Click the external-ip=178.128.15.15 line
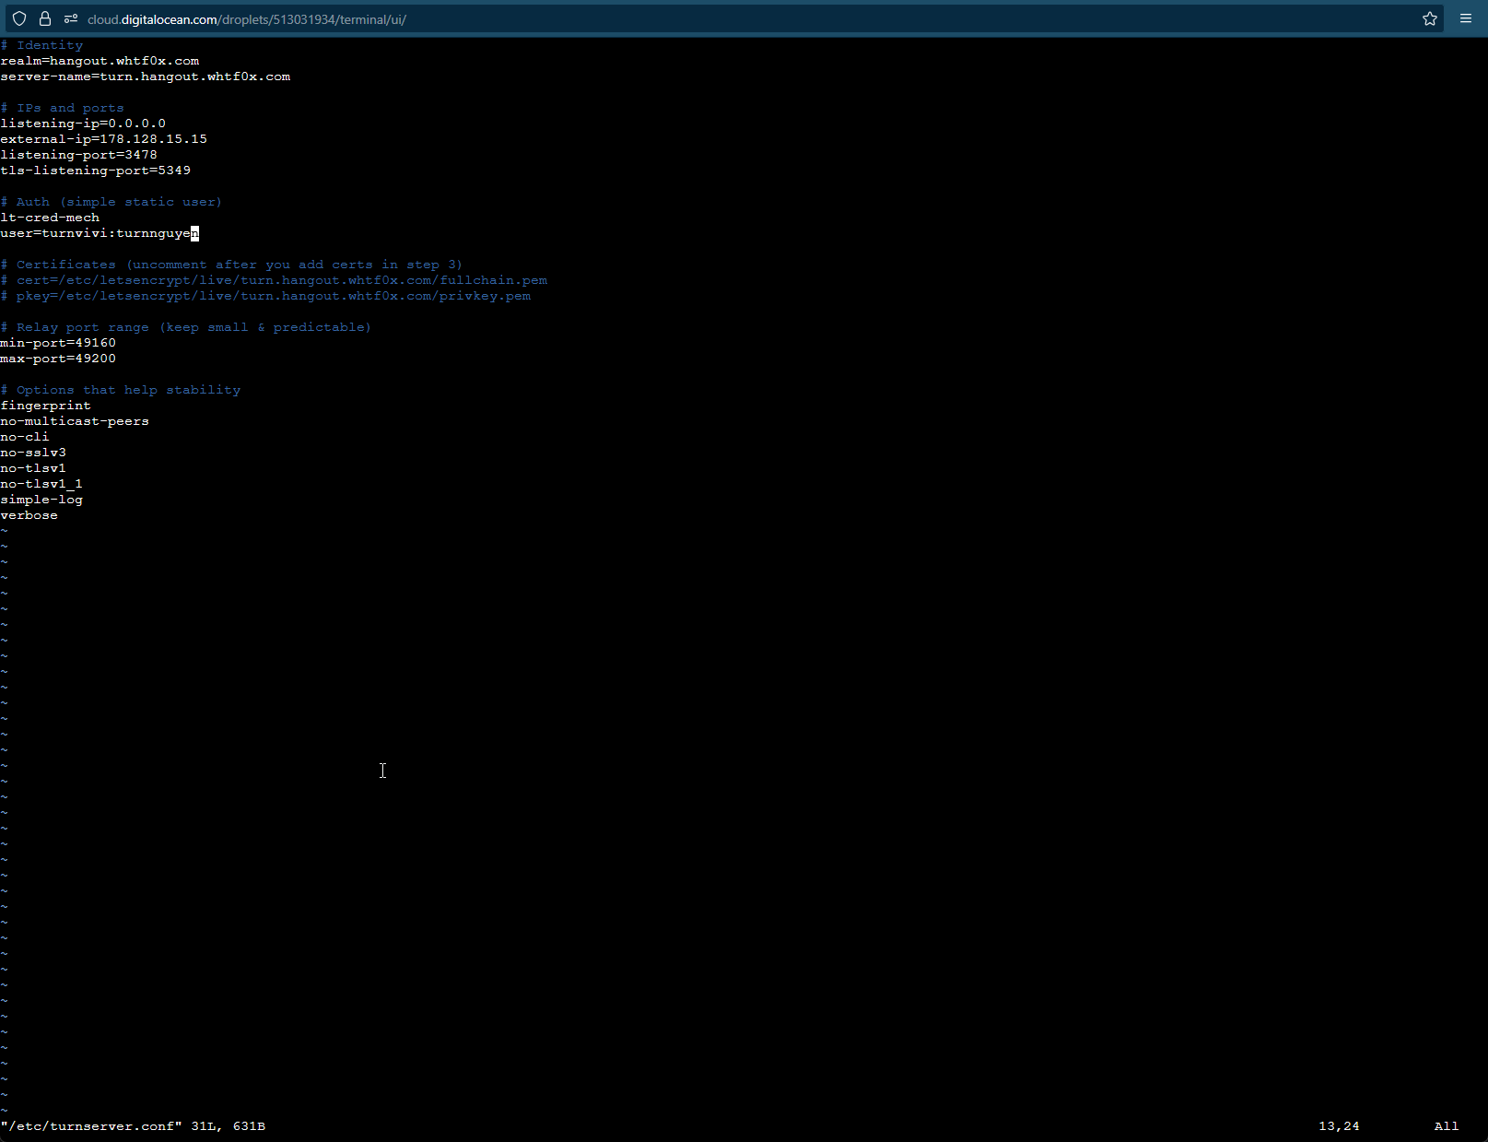Screen dimensions: 1488x1142 (103, 139)
